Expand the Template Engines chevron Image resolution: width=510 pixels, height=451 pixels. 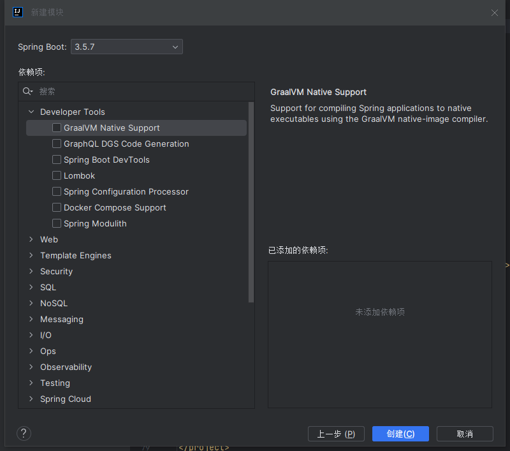coord(31,255)
